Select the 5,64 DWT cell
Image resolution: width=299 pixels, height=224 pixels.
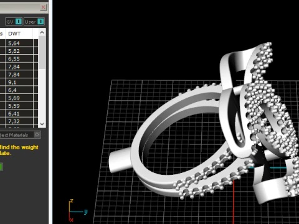(19, 43)
